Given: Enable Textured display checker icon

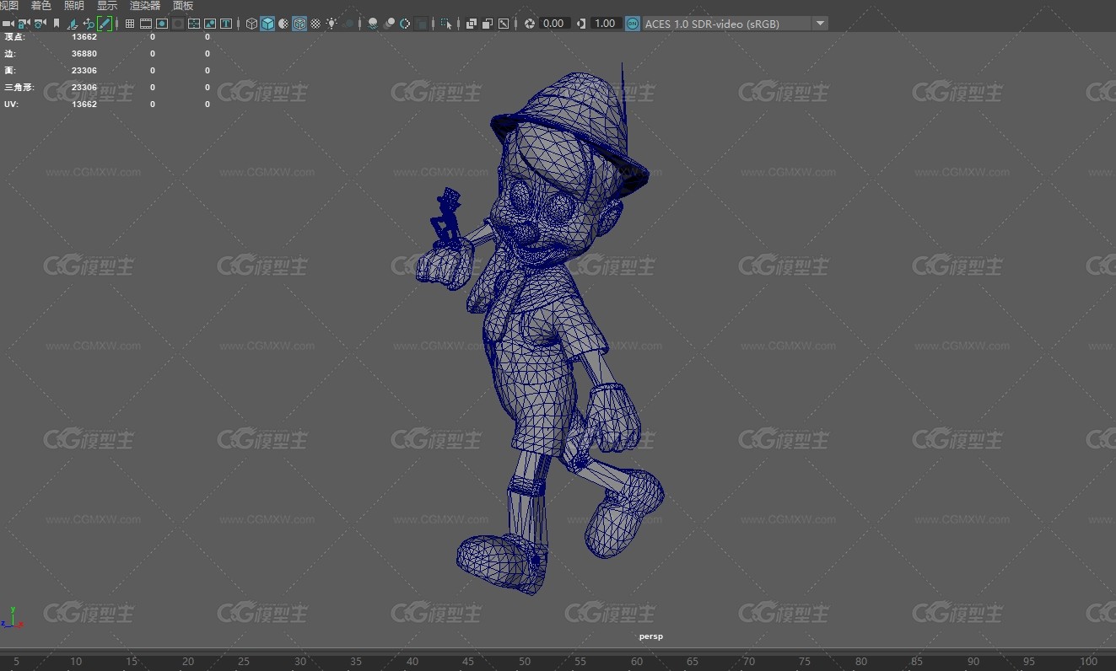Looking at the screenshot, I should pyautogui.click(x=315, y=24).
